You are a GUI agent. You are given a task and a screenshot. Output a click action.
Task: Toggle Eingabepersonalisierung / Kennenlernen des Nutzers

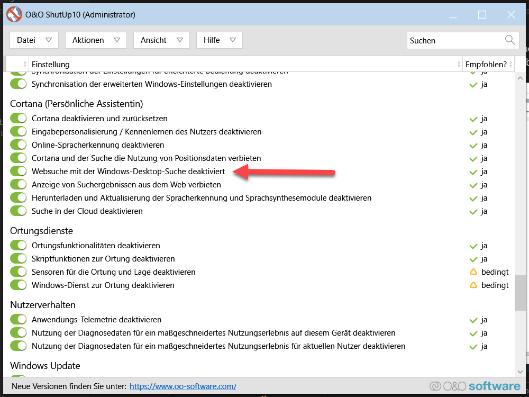pyautogui.click(x=18, y=132)
